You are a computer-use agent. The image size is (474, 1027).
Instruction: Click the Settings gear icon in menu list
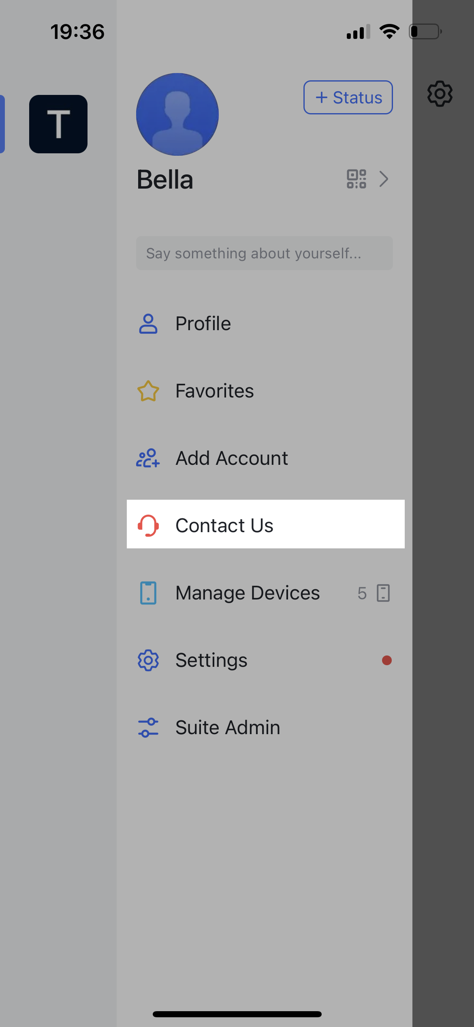(148, 660)
